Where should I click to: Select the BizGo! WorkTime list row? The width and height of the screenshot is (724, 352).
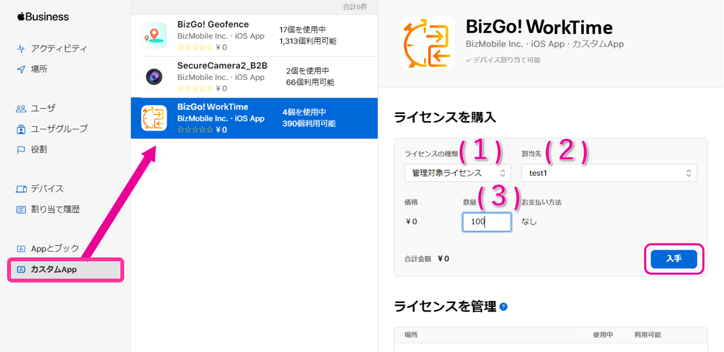[x=254, y=118]
